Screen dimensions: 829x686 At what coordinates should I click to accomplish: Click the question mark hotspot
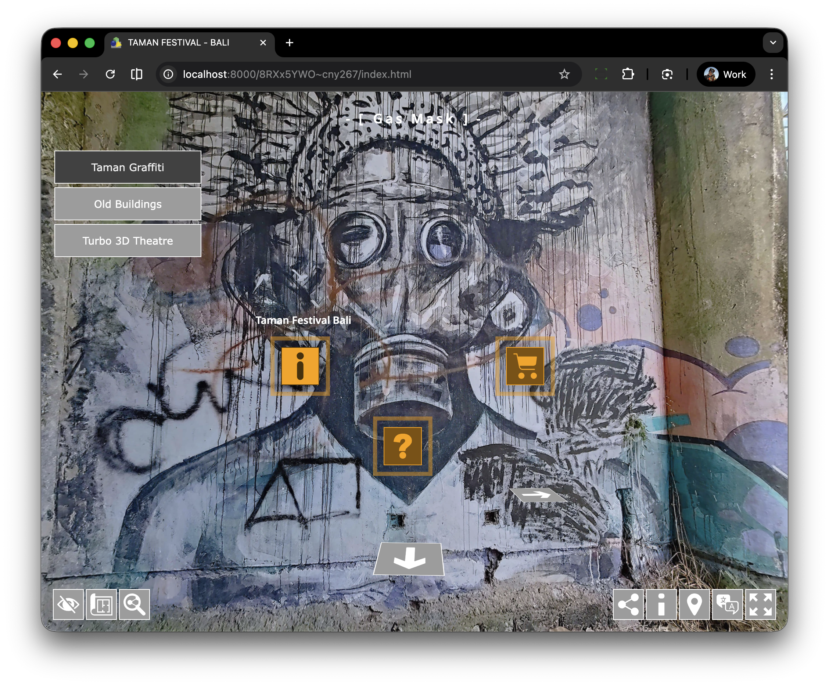(x=402, y=446)
